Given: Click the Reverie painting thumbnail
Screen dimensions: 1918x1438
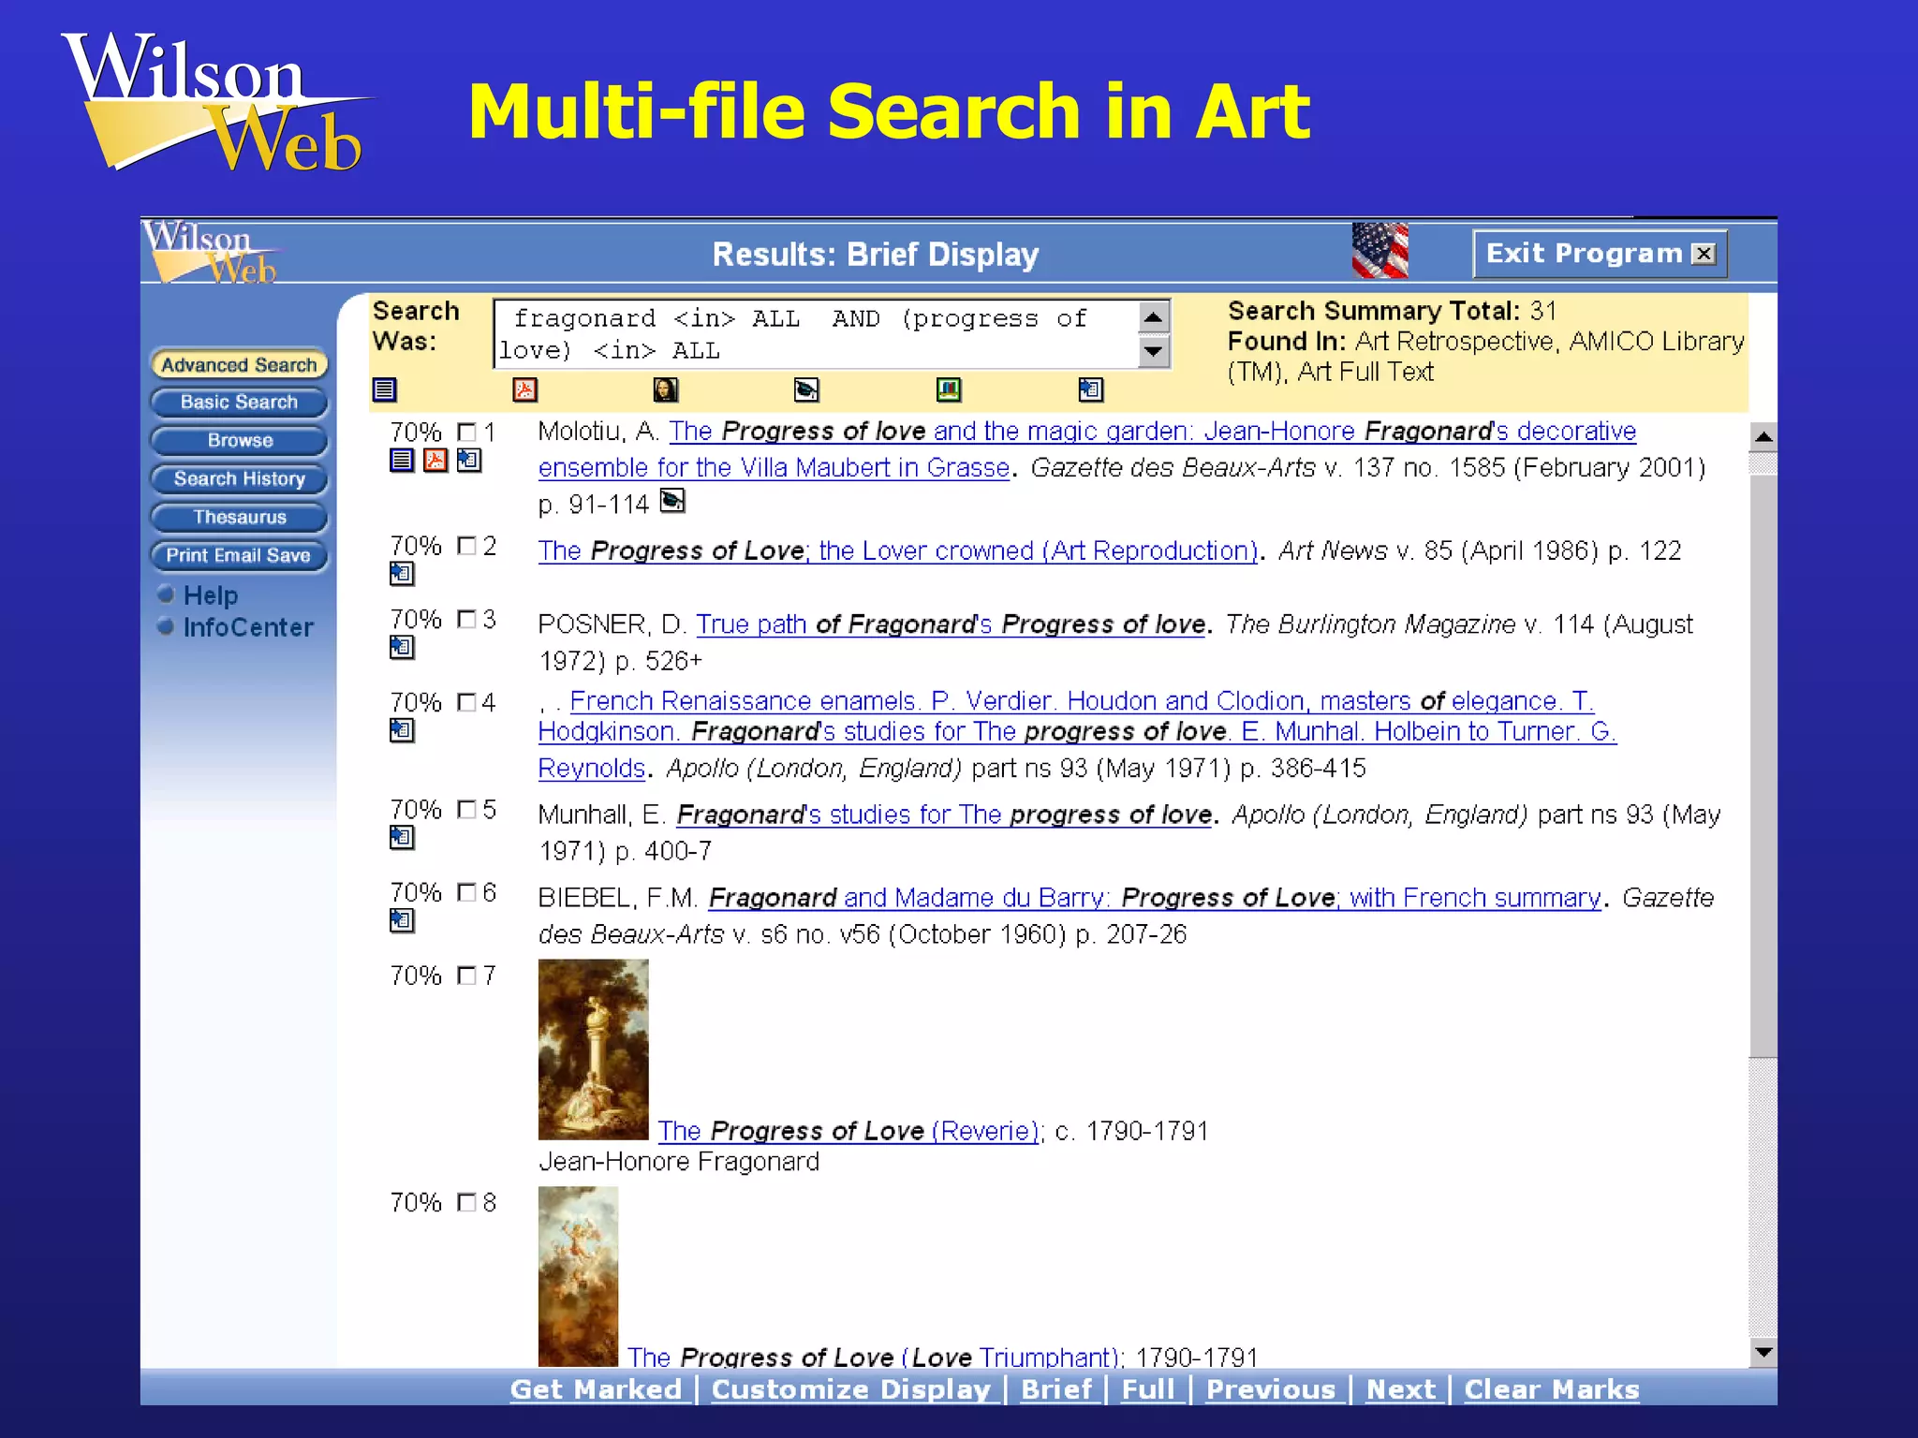Looking at the screenshot, I should coord(593,1049).
